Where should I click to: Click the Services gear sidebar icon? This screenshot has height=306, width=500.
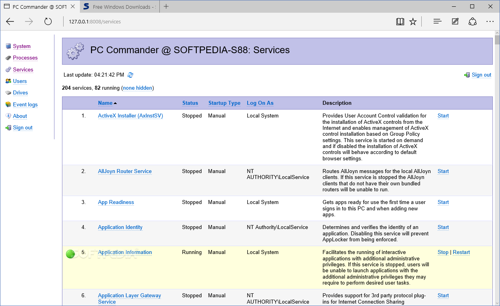8,69
